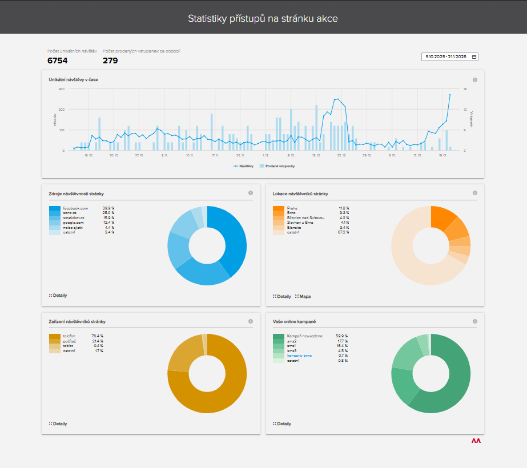This screenshot has width=527, height=468.
Task: Open Mapa in Lokace návštěvníků panel
Action: (x=303, y=297)
